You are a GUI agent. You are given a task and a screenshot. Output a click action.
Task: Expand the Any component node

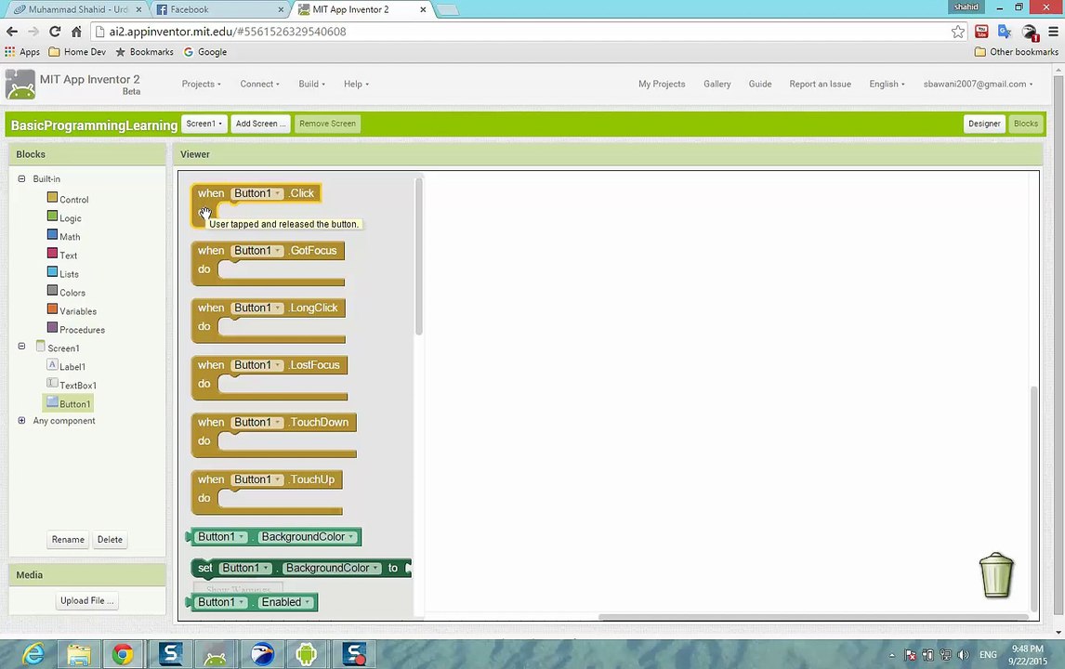(x=21, y=420)
